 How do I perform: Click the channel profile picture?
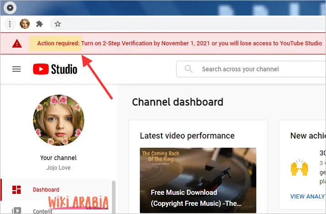pos(59,120)
